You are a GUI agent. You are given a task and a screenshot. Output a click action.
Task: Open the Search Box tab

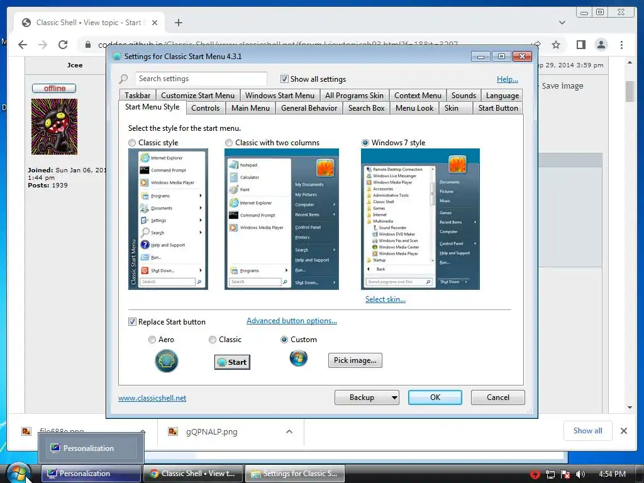tap(367, 108)
